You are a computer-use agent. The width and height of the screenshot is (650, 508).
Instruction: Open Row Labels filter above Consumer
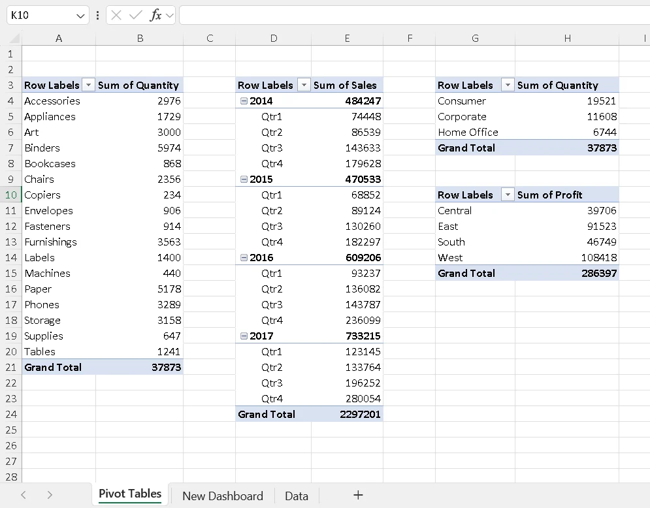pos(508,86)
